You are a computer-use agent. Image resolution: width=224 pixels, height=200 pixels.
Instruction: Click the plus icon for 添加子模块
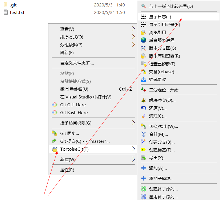coord(144,178)
